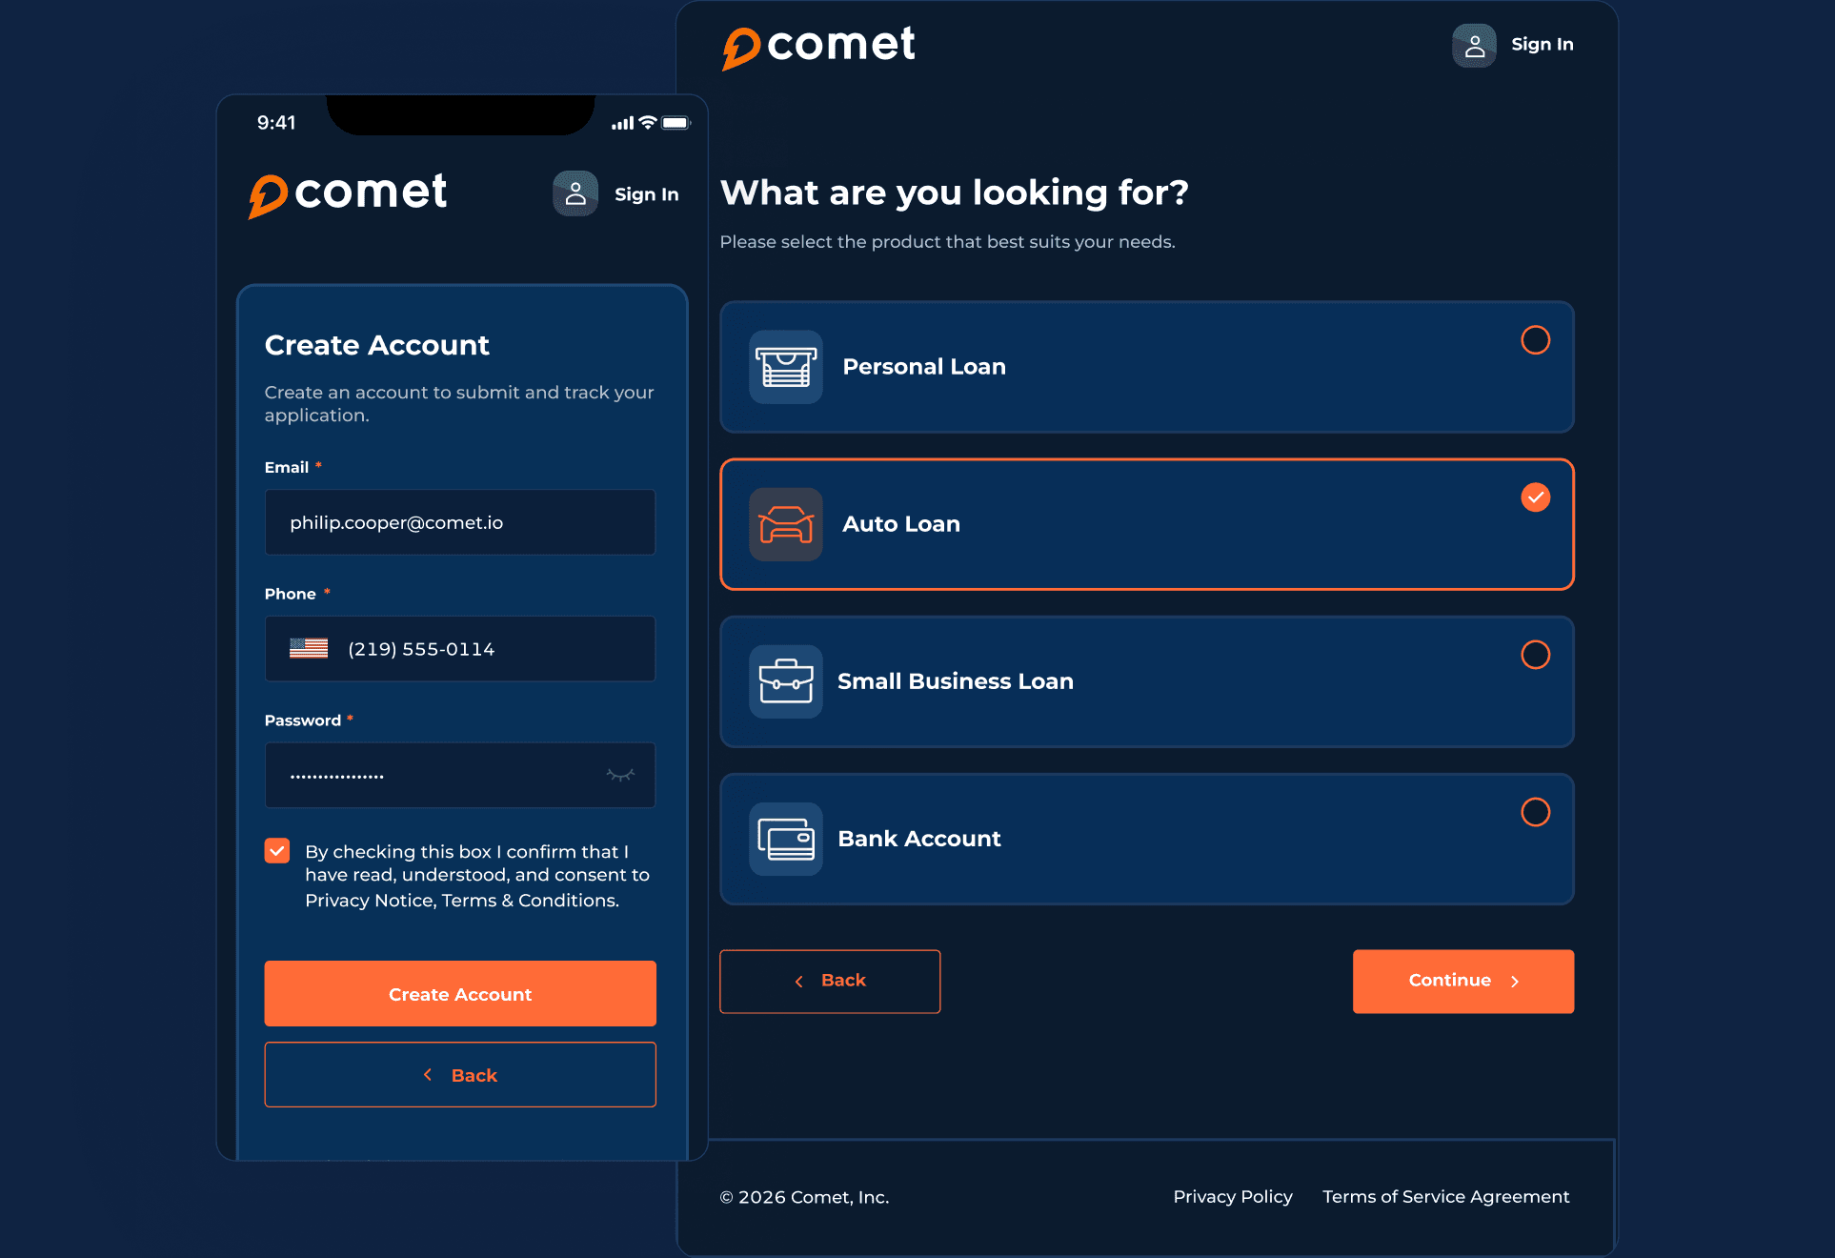The image size is (1835, 1258).
Task: Open Terms of Service Agreement link
Action: (x=1445, y=1196)
